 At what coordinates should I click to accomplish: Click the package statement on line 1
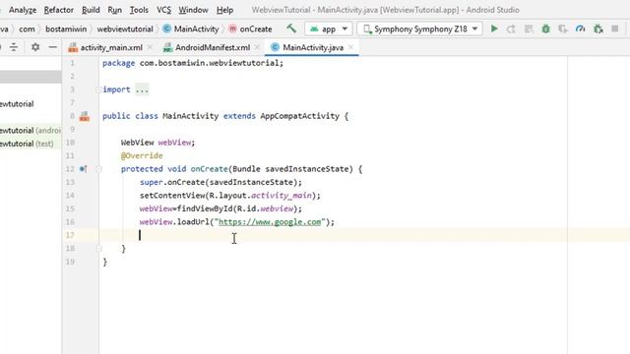193,63
